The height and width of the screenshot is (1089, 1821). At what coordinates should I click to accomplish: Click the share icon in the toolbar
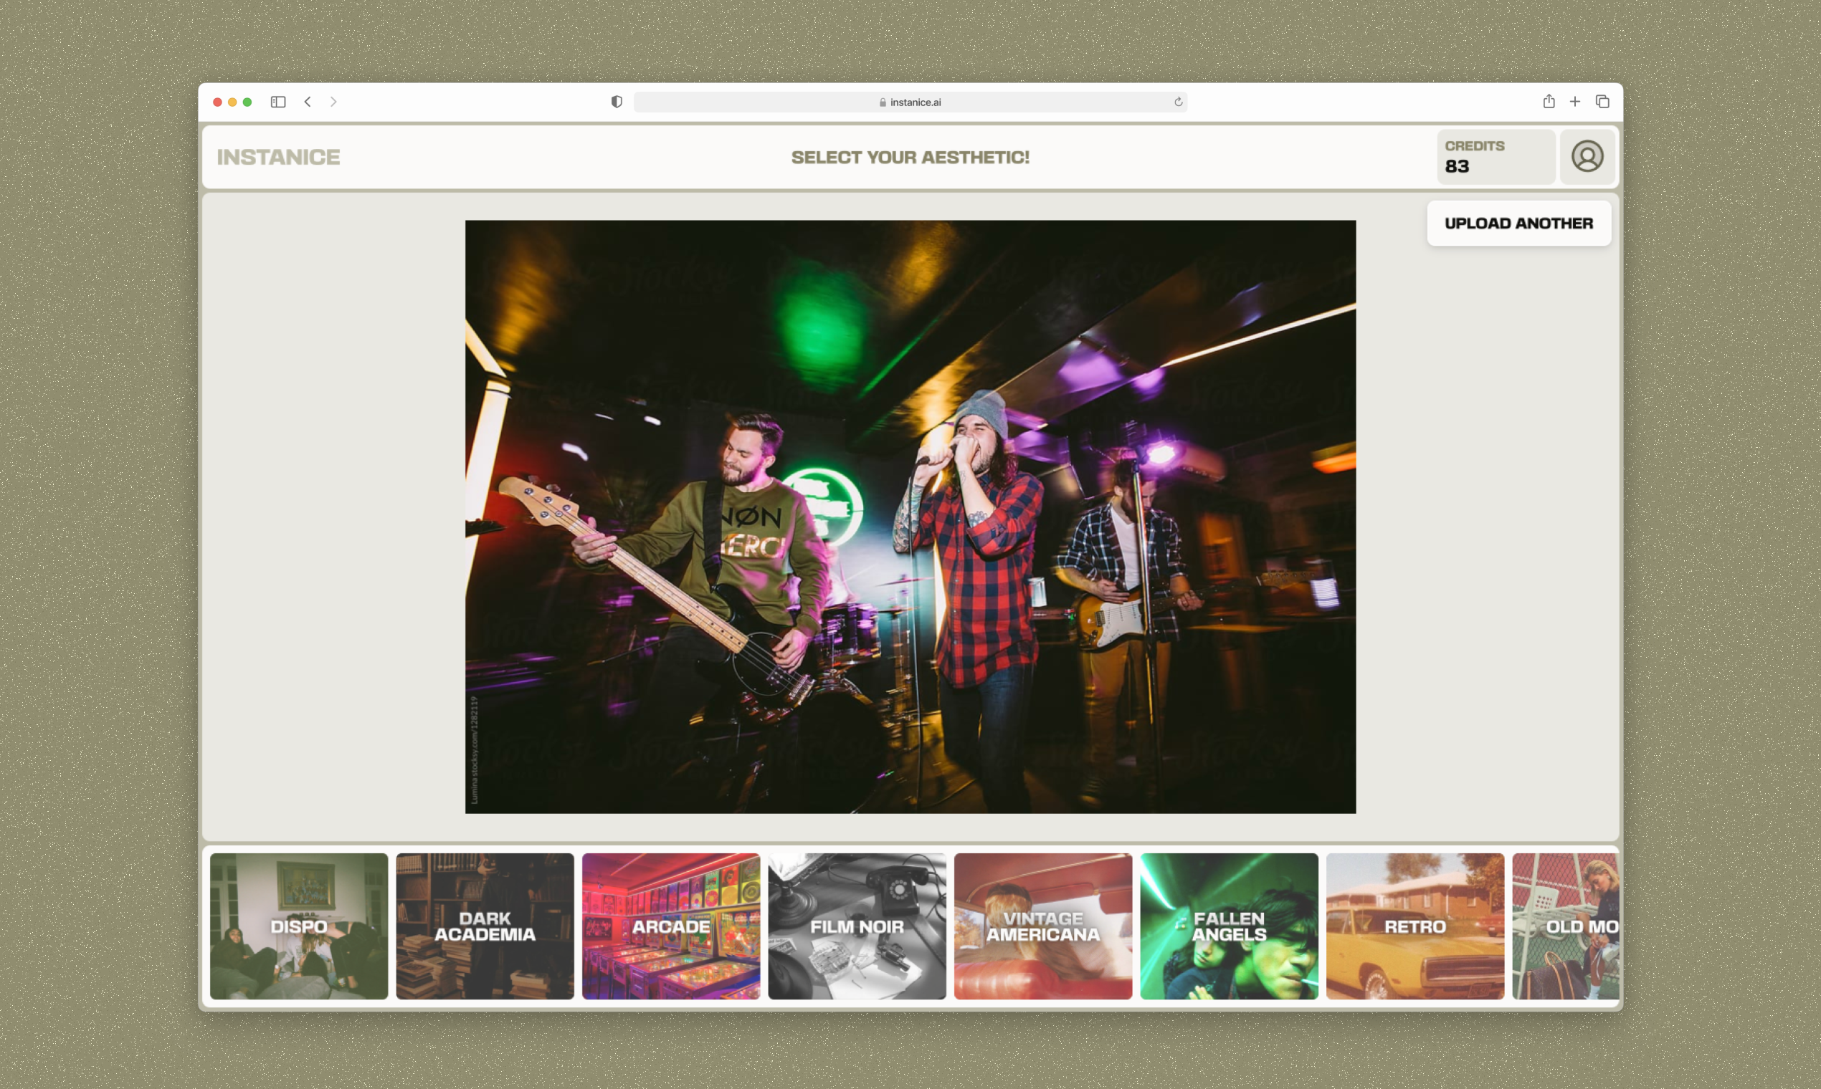tap(1549, 102)
